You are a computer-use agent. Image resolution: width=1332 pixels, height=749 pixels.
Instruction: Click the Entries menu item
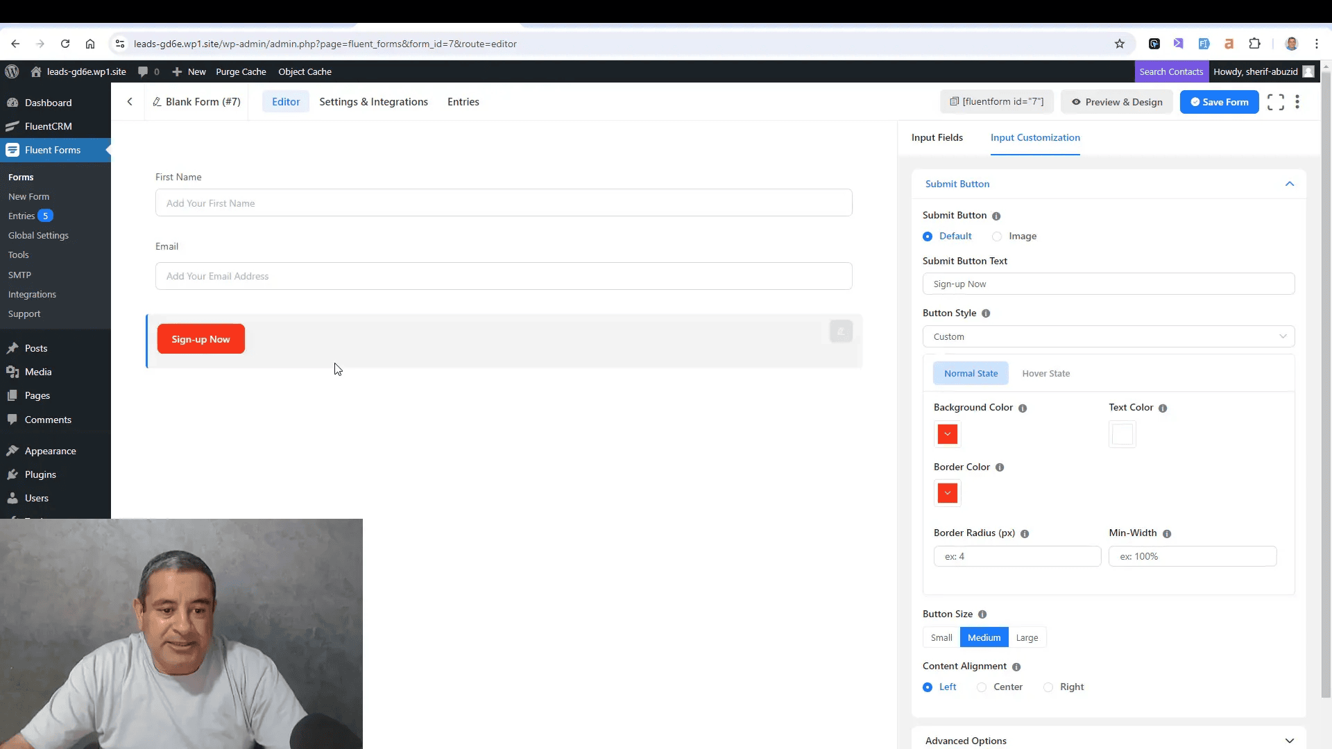pos(463,101)
